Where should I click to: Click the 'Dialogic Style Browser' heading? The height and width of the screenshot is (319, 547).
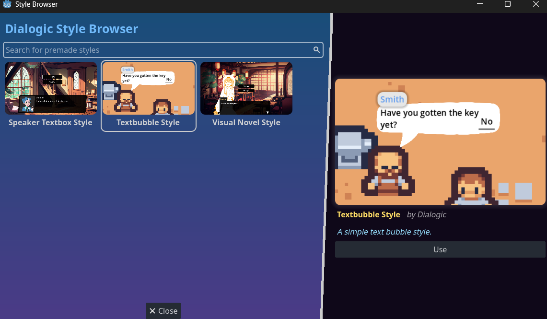tap(71, 29)
